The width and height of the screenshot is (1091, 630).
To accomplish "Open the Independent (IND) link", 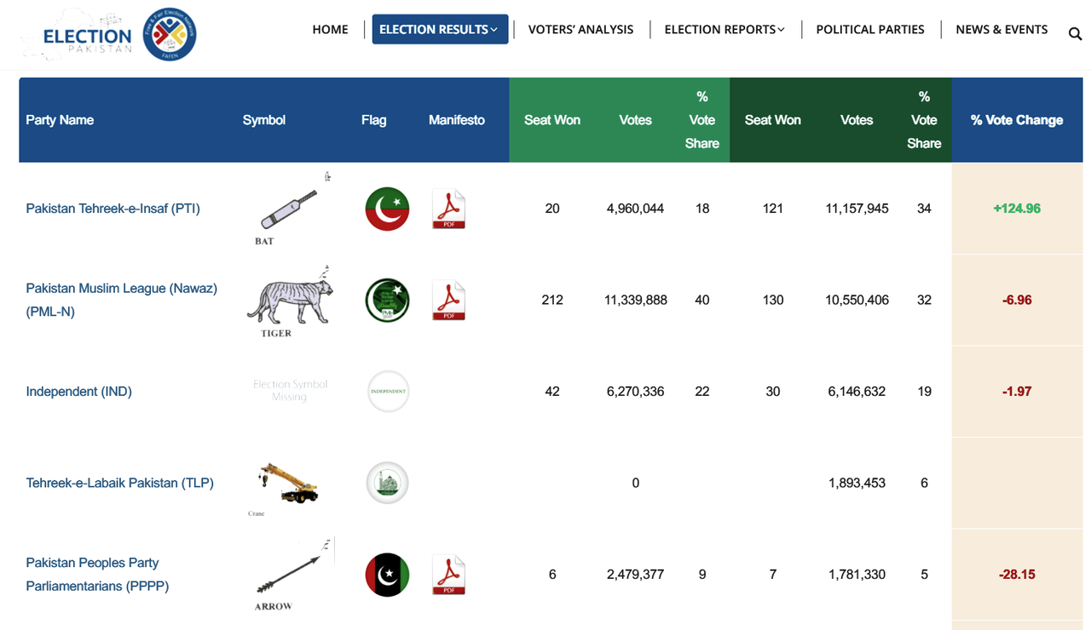I will [x=79, y=392].
